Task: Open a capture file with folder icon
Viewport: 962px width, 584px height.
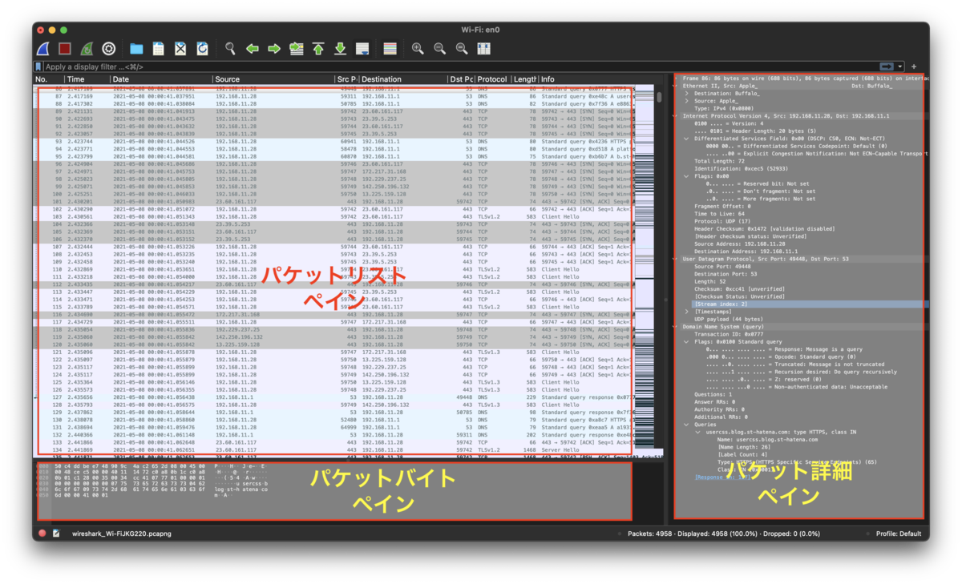Action: pyautogui.click(x=136, y=49)
